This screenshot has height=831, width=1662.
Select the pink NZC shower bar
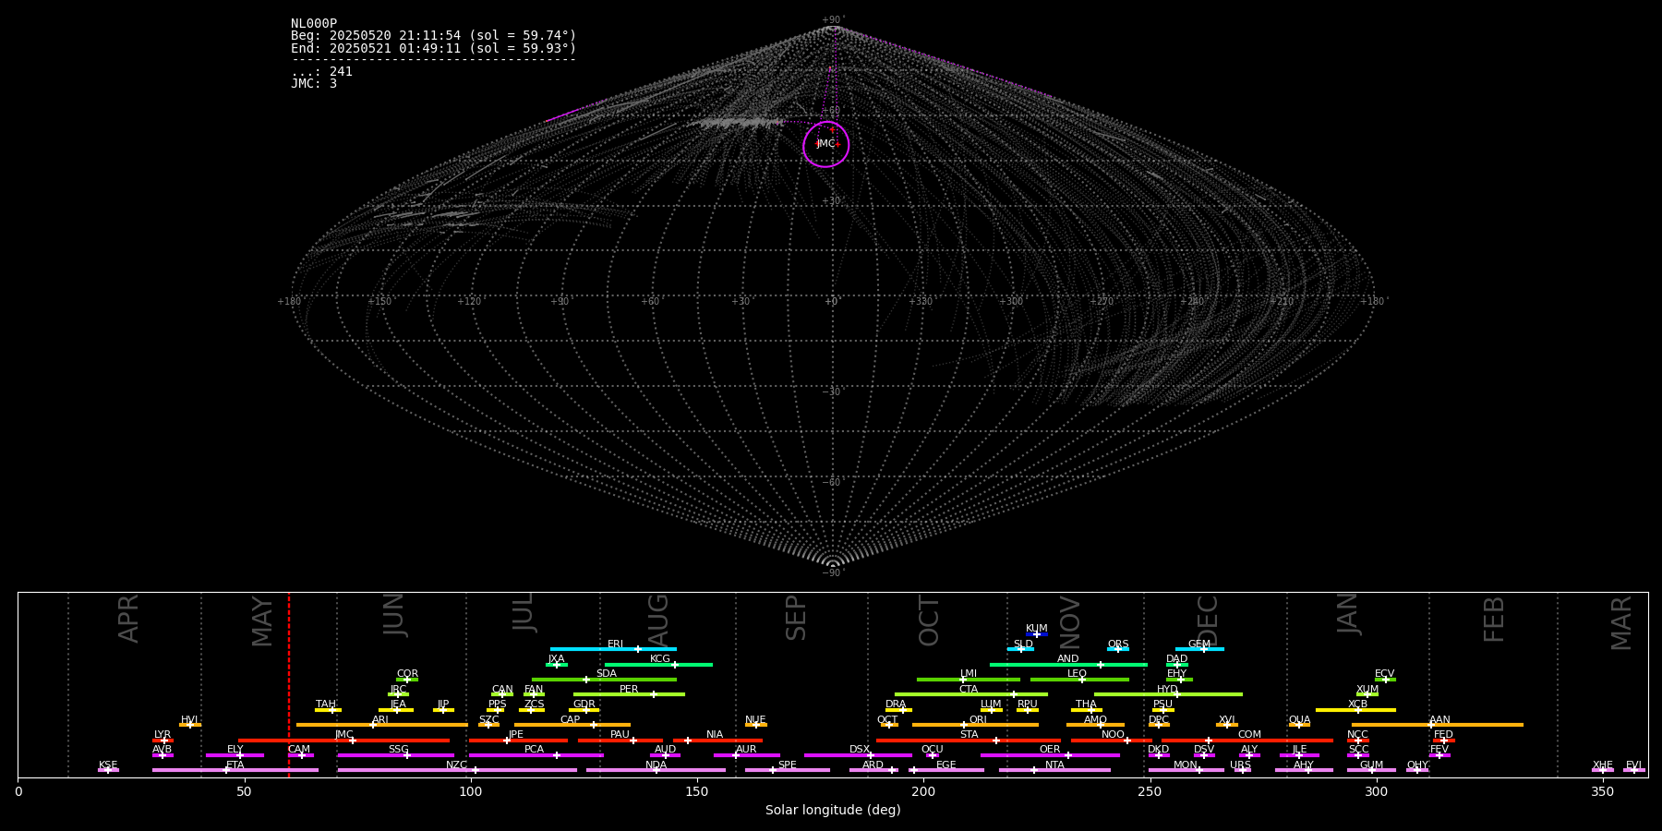point(457,770)
